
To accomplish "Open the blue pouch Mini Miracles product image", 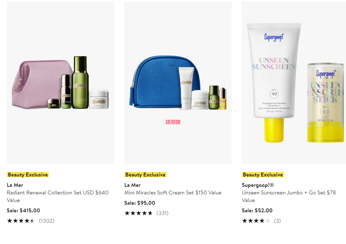I will coord(178,82).
